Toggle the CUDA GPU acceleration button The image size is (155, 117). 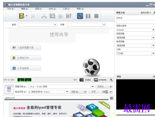point(86,80)
